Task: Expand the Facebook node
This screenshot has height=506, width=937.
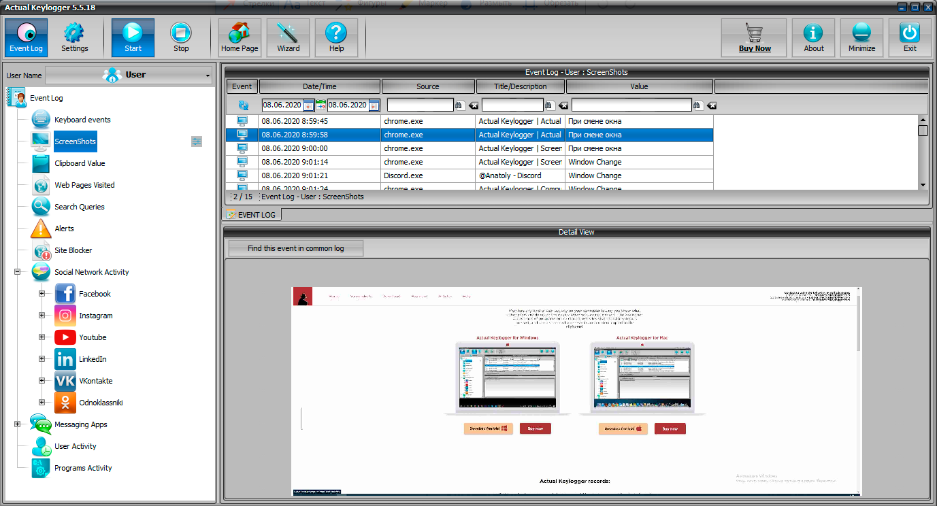Action: (x=42, y=294)
